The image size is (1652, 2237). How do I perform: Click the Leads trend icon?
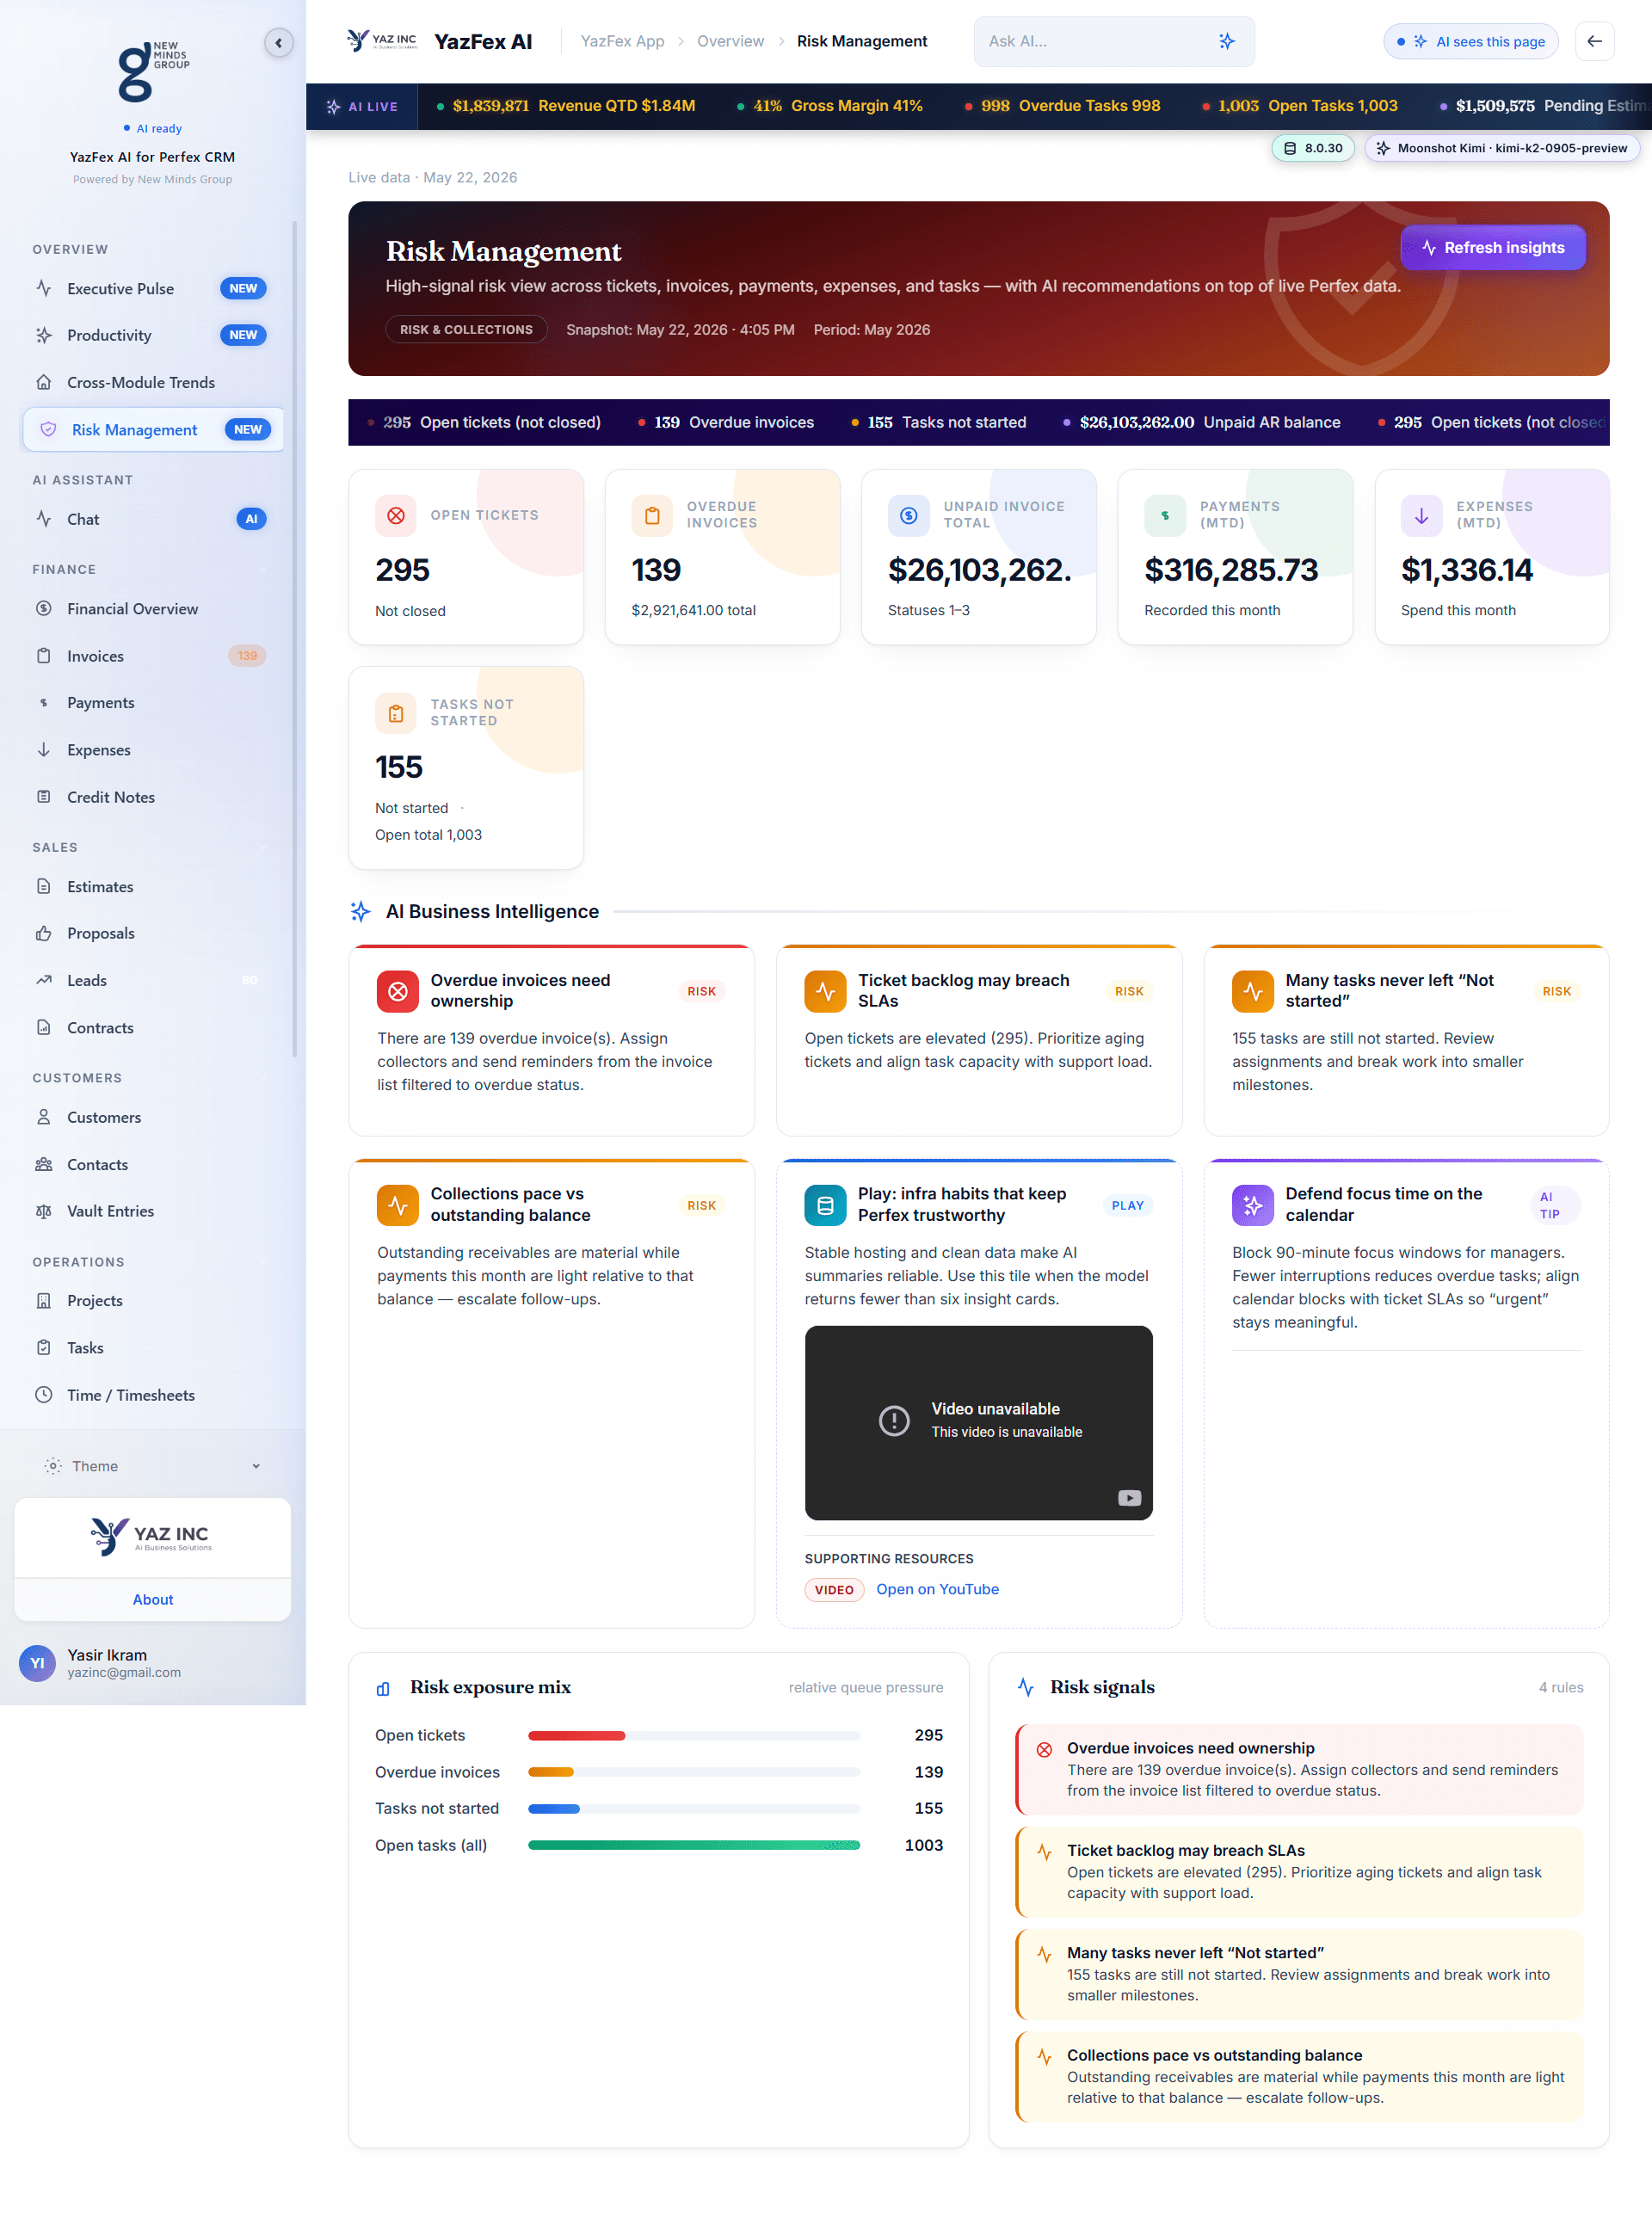point(44,980)
